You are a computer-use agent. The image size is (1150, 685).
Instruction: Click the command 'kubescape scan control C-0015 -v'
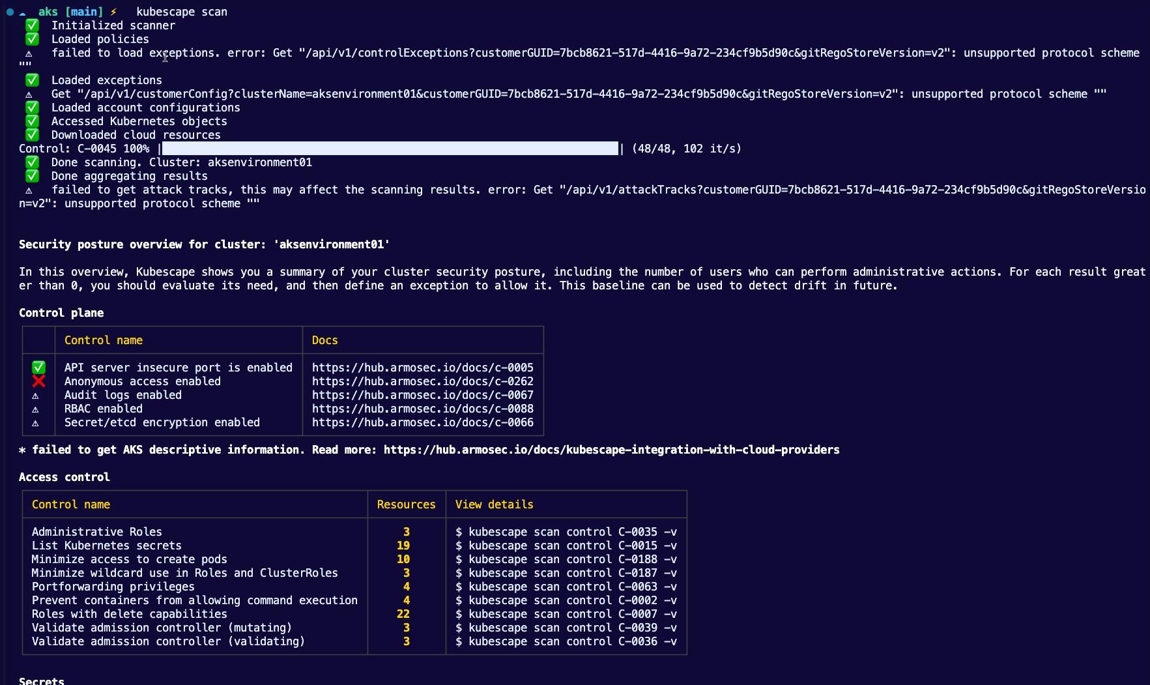[573, 546]
